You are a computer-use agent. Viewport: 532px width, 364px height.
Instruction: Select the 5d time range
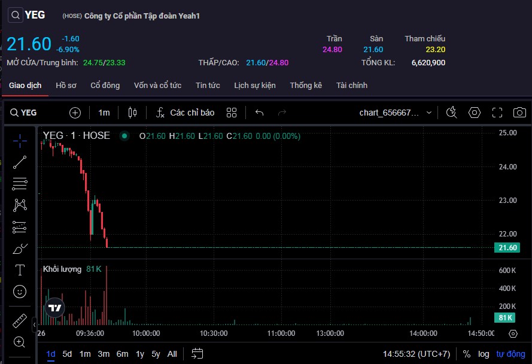point(67,354)
